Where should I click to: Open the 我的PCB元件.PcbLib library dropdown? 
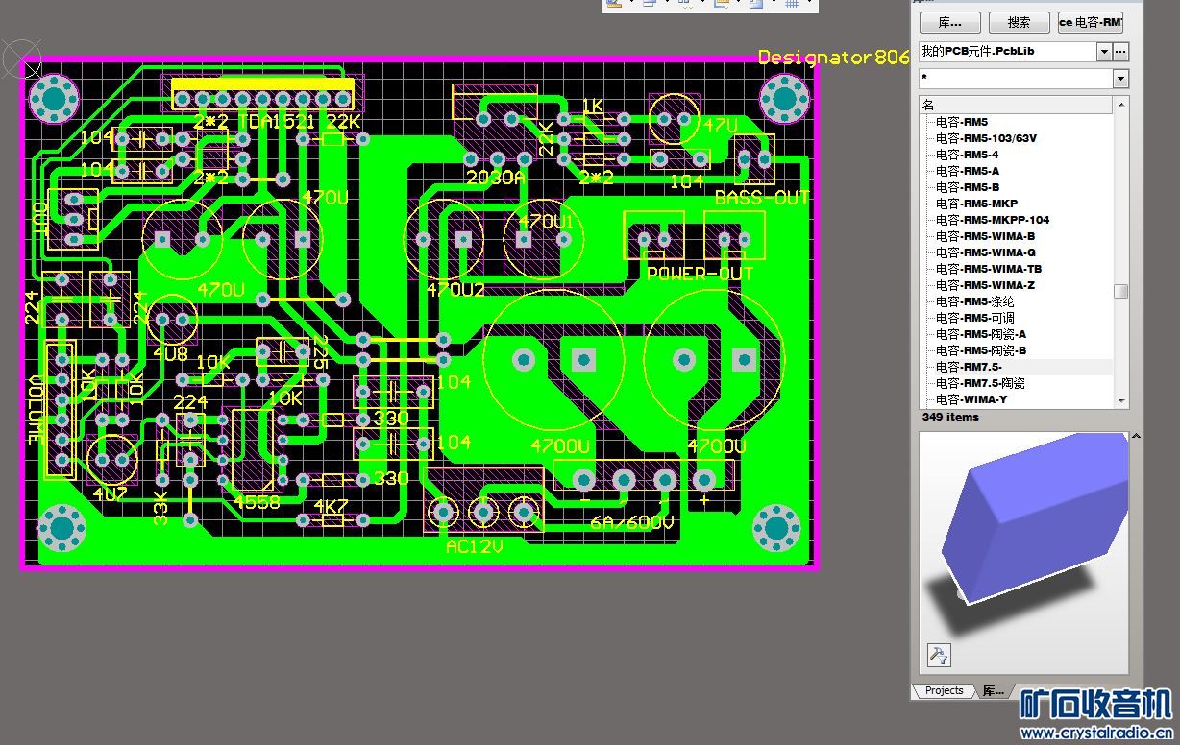1104,52
